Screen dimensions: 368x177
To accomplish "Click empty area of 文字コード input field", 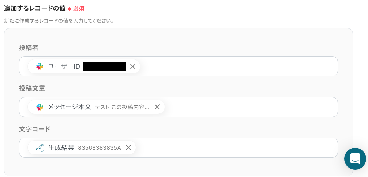I will pyautogui.click(x=234, y=147).
